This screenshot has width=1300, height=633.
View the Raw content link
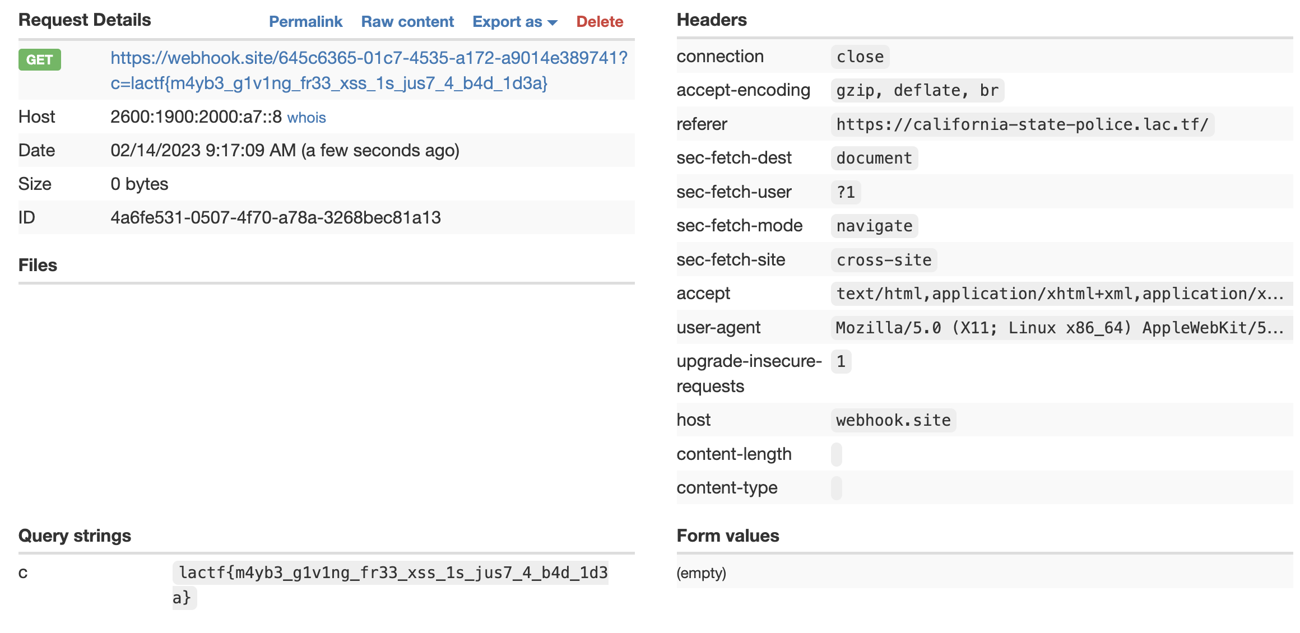click(407, 21)
